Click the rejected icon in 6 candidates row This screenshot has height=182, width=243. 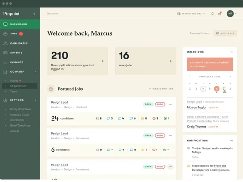(154, 150)
